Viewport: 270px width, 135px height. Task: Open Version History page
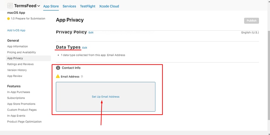tap(17, 70)
